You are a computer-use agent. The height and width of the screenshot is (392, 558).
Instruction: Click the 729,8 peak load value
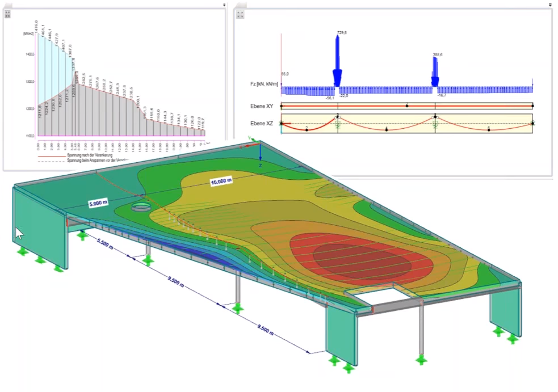pyautogui.click(x=342, y=33)
